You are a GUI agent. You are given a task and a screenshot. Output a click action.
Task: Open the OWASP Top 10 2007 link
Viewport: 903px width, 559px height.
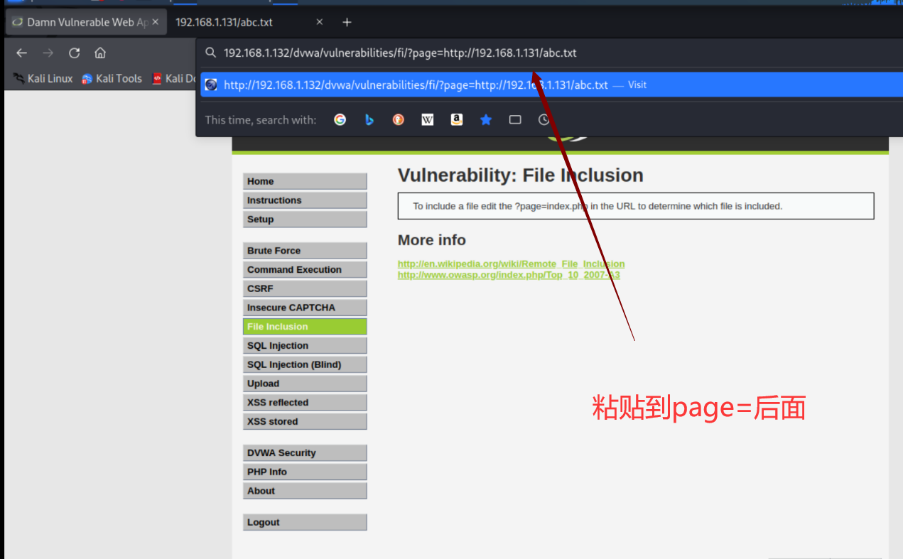pos(509,275)
